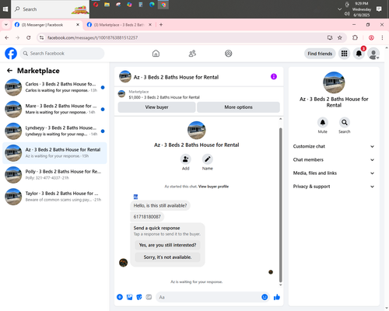Open the account profile avatar menu
Viewport: 389px width, 311px height.
click(x=373, y=54)
